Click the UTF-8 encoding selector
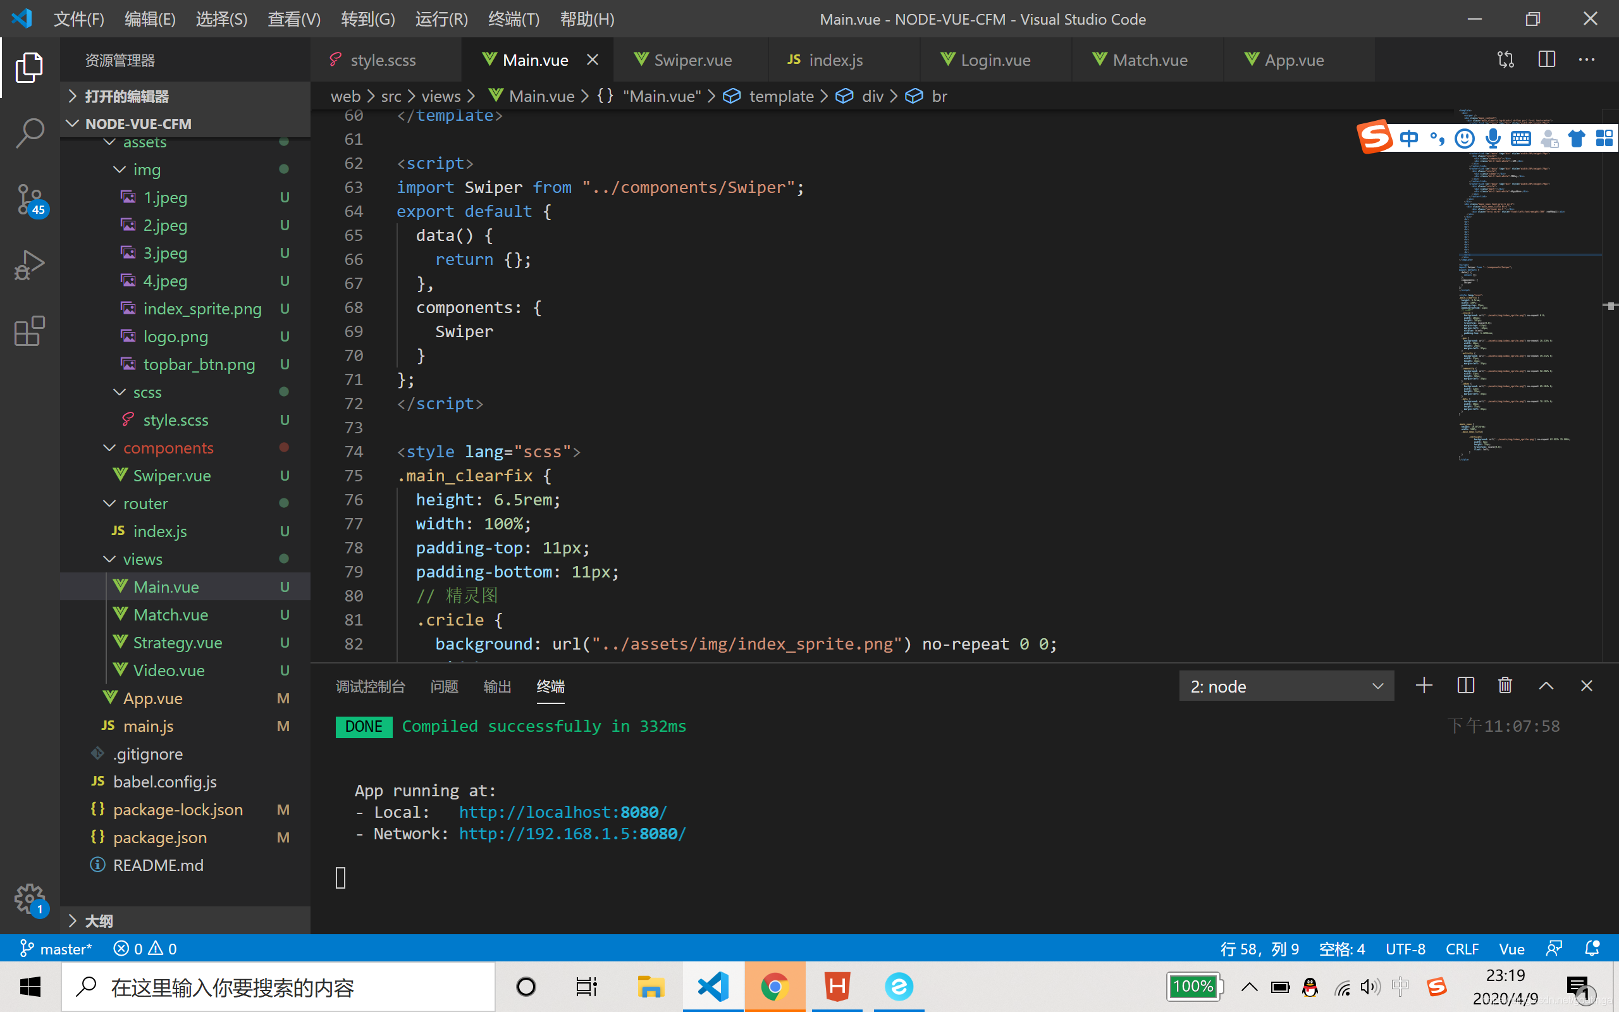The width and height of the screenshot is (1619, 1012). click(1405, 948)
